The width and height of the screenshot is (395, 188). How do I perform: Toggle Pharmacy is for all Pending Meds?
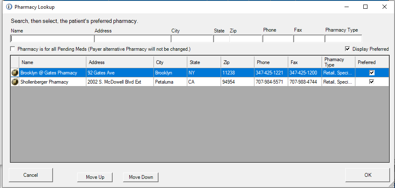point(13,49)
